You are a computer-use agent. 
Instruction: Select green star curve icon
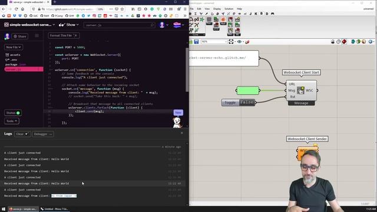[201, 19]
